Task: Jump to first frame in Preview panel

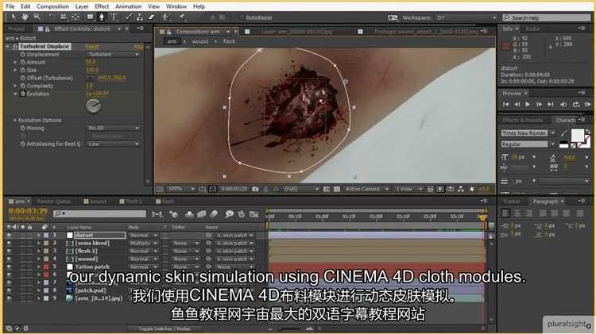Action: [505, 105]
